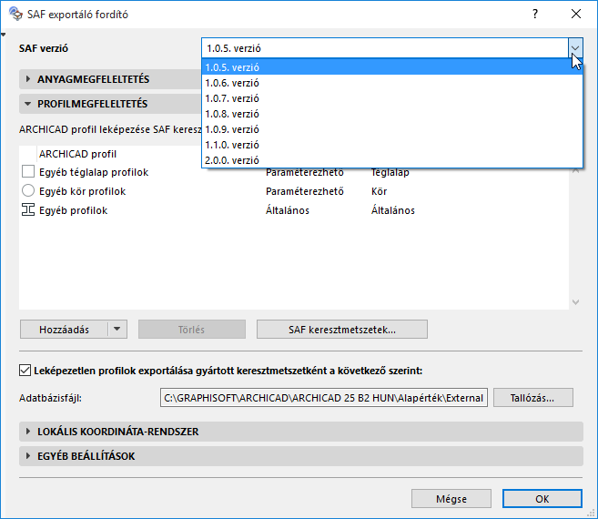Image resolution: width=598 pixels, height=519 pixels.
Task: Select the Egyéb kör profilok row
Action: [294, 191]
